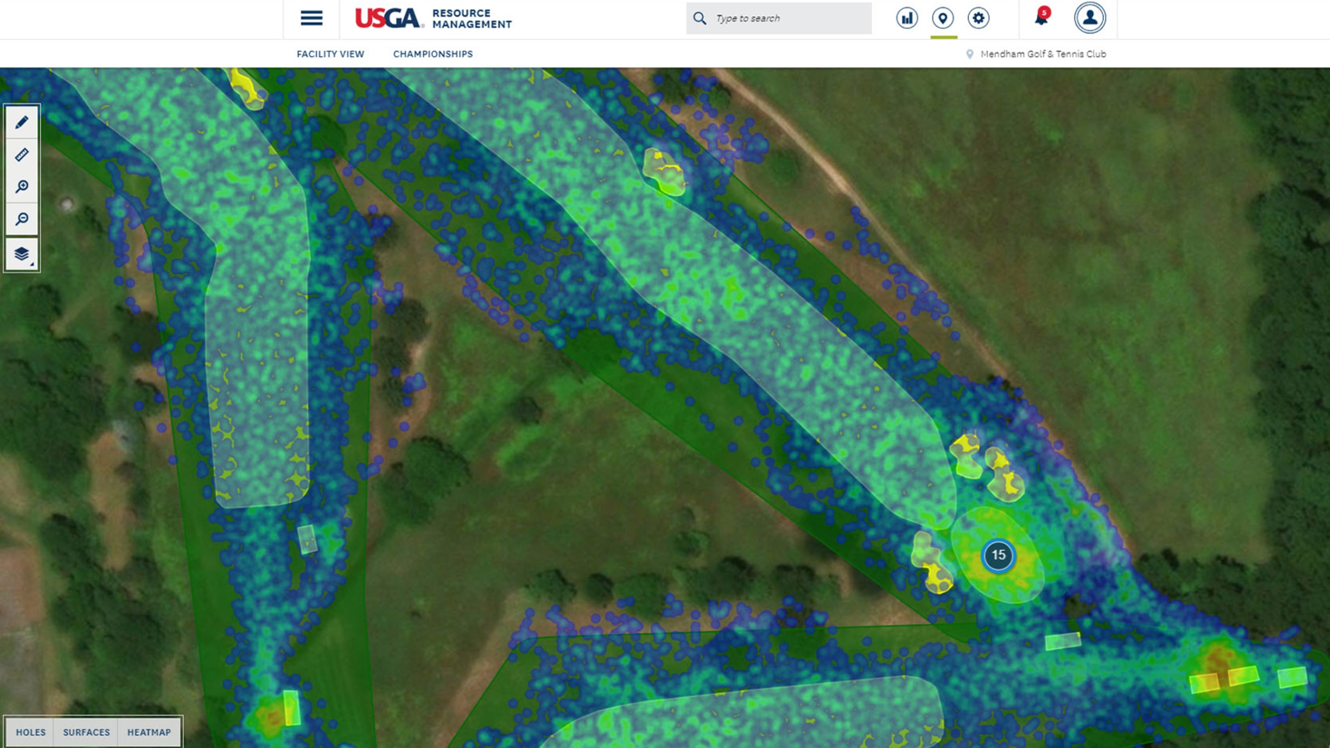Screen dimensions: 1330x748
Task: Open the layers tool on the map toolbar
Action: (22, 253)
